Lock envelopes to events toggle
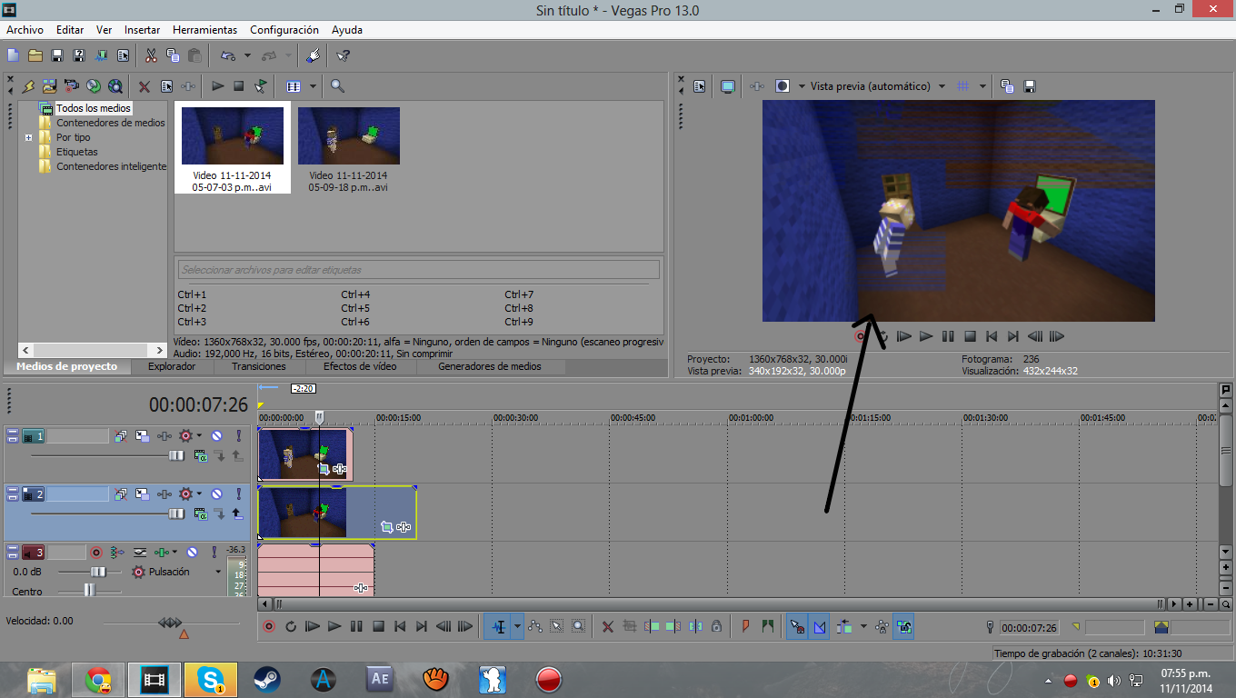This screenshot has width=1236, height=698. click(x=881, y=626)
